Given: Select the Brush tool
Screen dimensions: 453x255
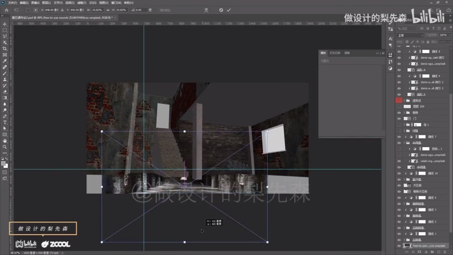Looking at the screenshot, I should click(x=5, y=73).
